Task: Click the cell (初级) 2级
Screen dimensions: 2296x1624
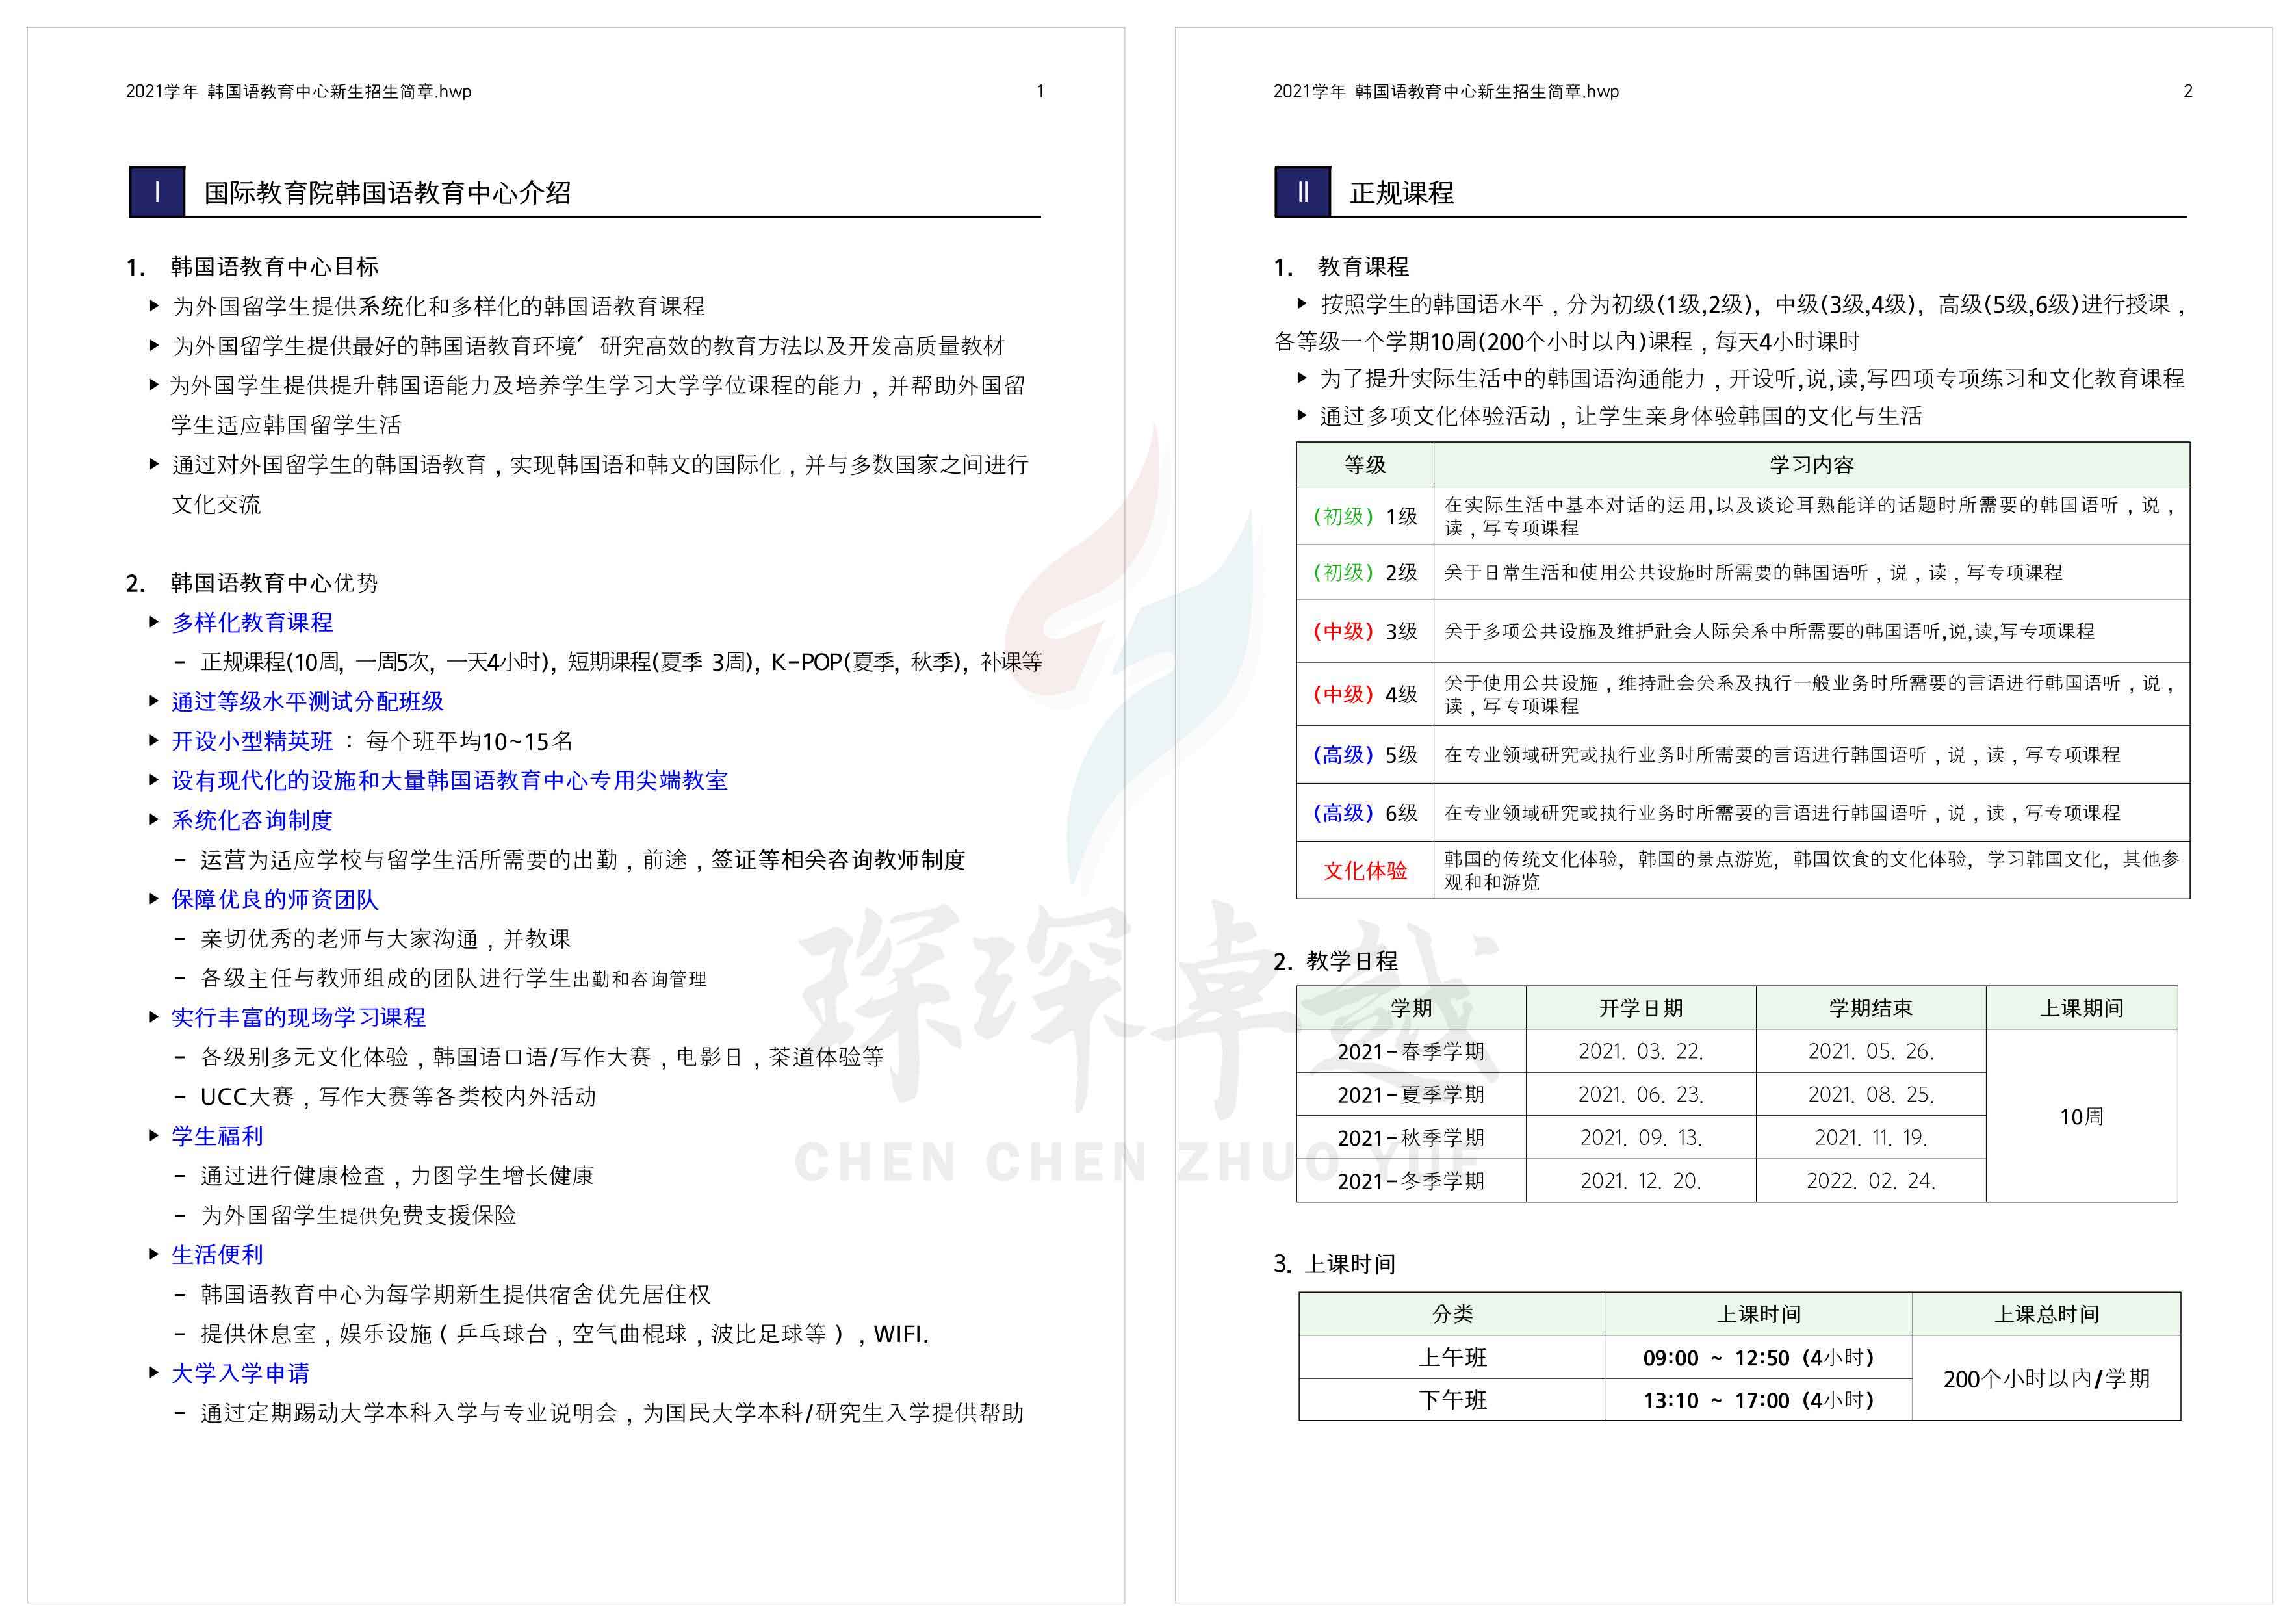Action: 1365,572
